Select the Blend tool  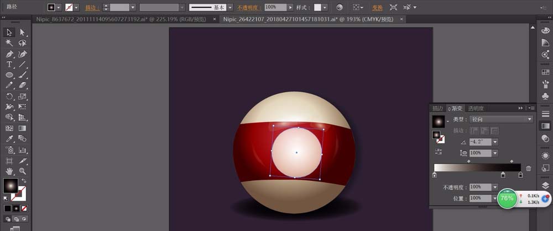pos(23,139)
